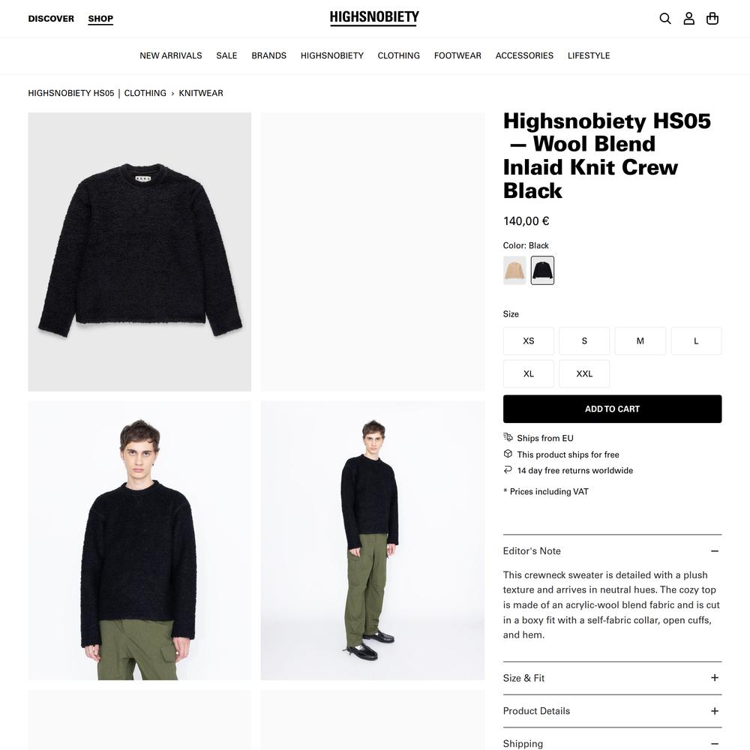Collapse Editor's Note with minus icon
The image size is (750, 750).
click(715, 551)
